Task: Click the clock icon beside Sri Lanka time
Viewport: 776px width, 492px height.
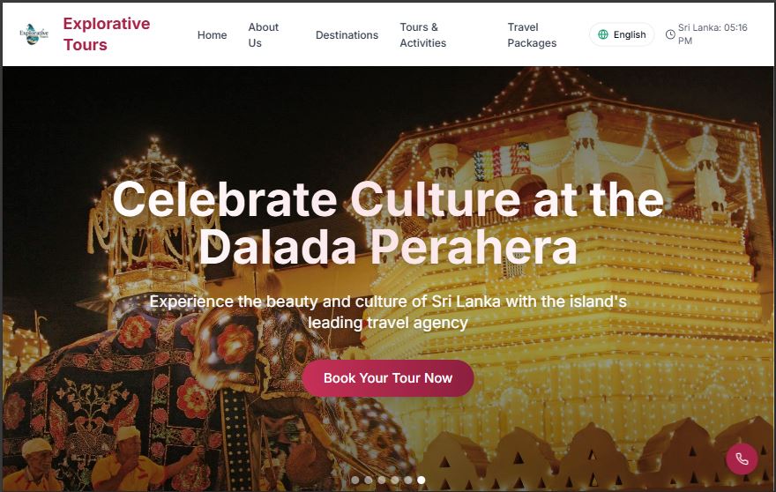Action: [x=670, y=34]
